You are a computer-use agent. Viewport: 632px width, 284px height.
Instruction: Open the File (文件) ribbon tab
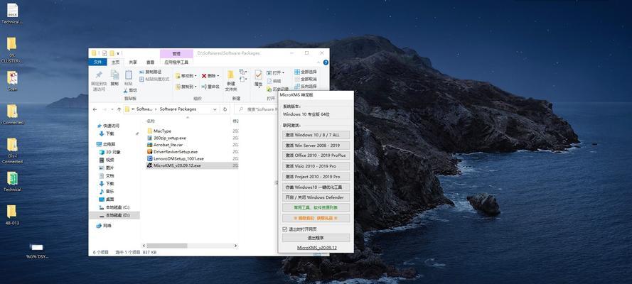[x=97, y=62]
